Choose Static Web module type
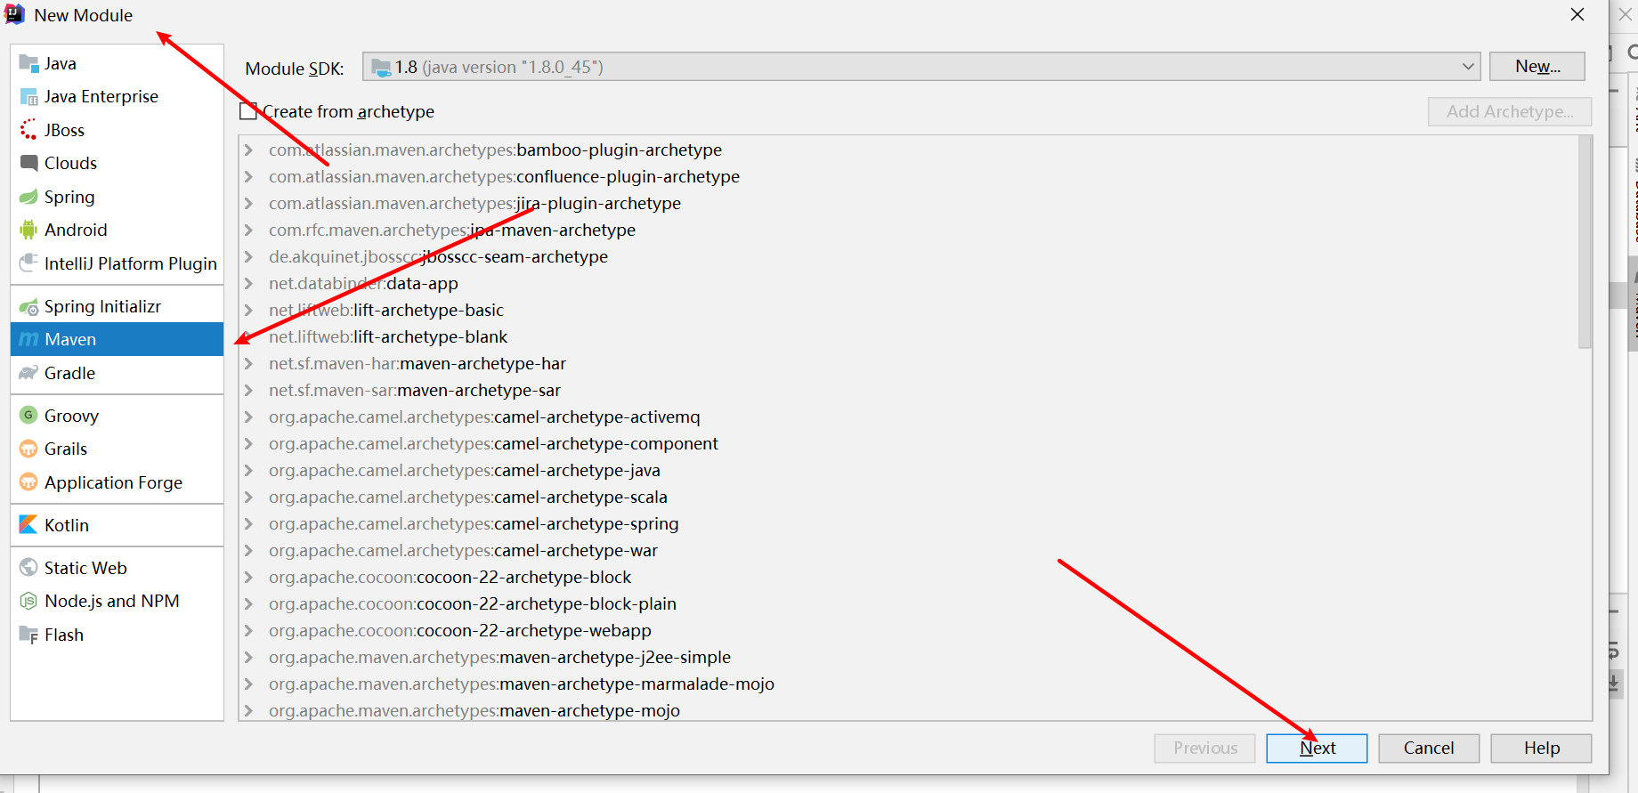Screen dimensions: 1638x793 point(117,568)
